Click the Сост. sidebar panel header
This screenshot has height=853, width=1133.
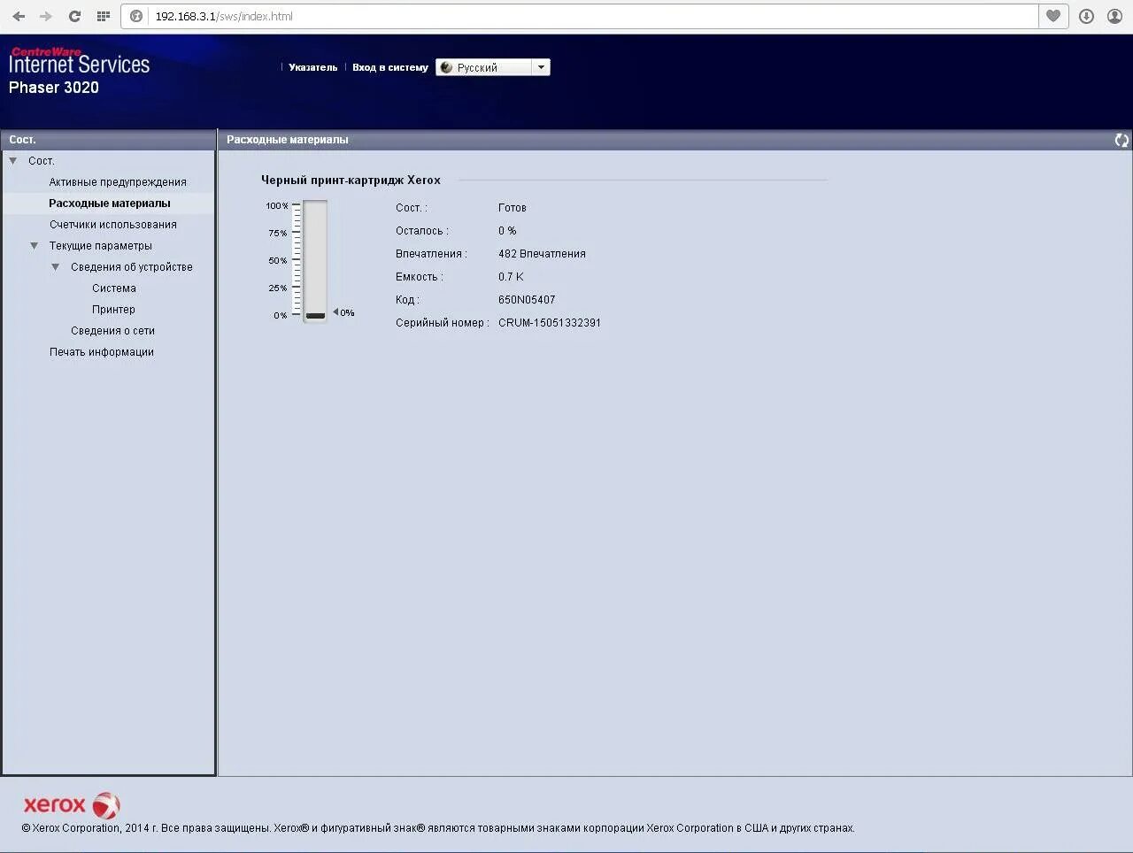108,140
